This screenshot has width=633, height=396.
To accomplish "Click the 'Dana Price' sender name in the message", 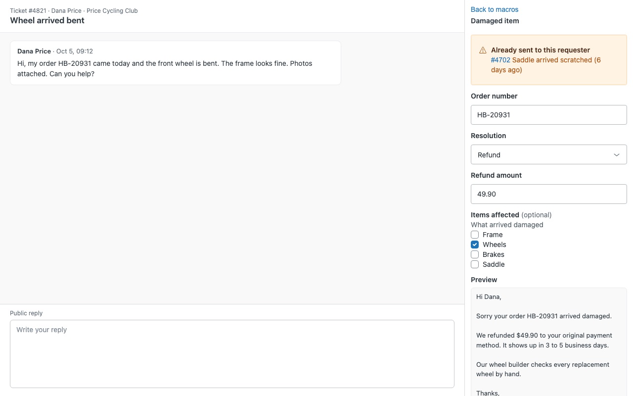I will pyautogui.click(x=34, y=51).
